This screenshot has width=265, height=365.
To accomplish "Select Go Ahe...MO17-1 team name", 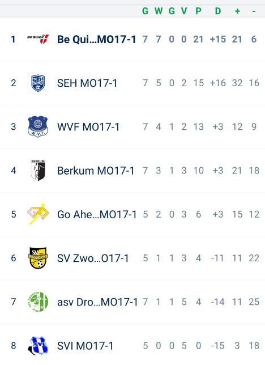I will coord(97,214).
